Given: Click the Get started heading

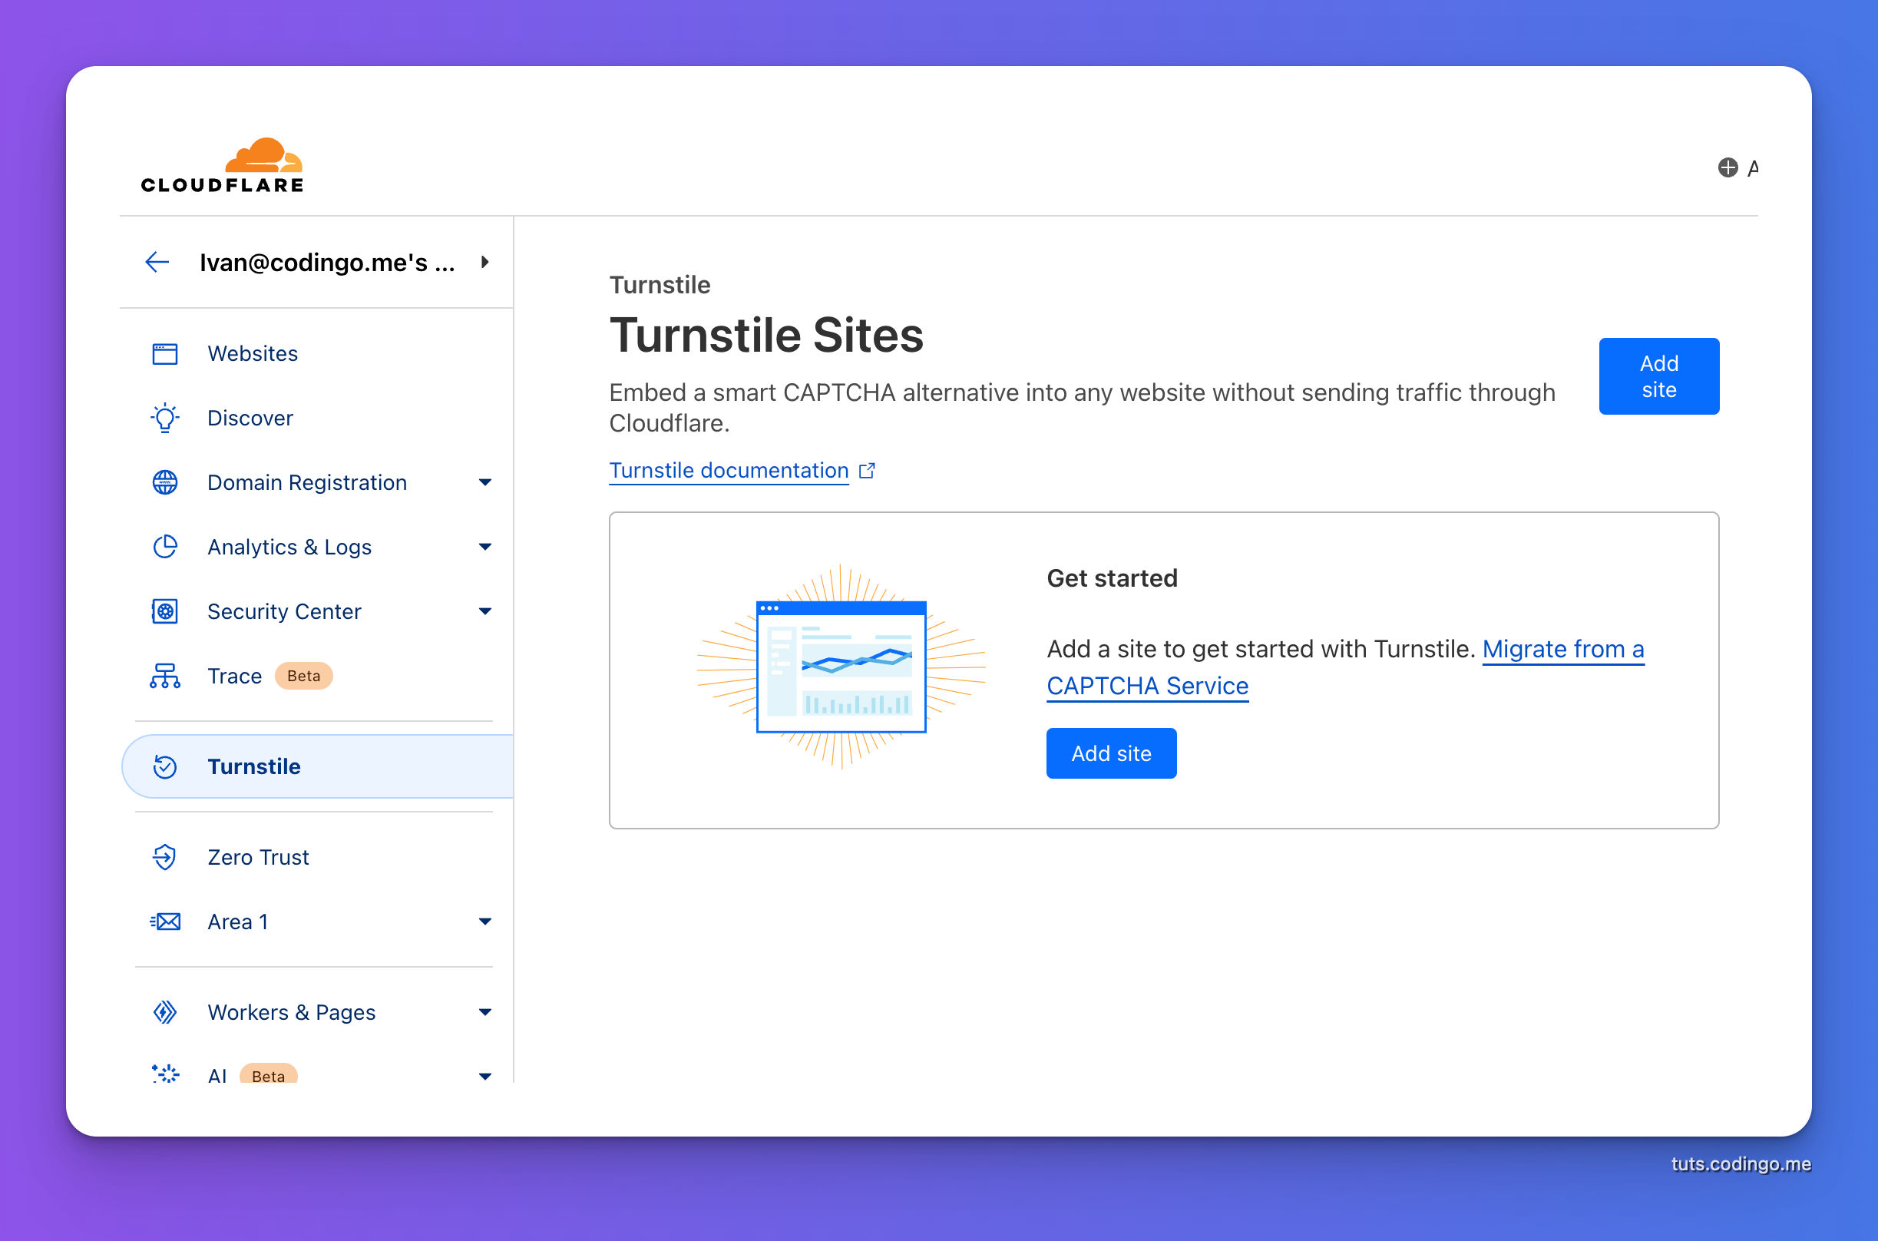Looking at the screenshot, I should click(1112, 578).
